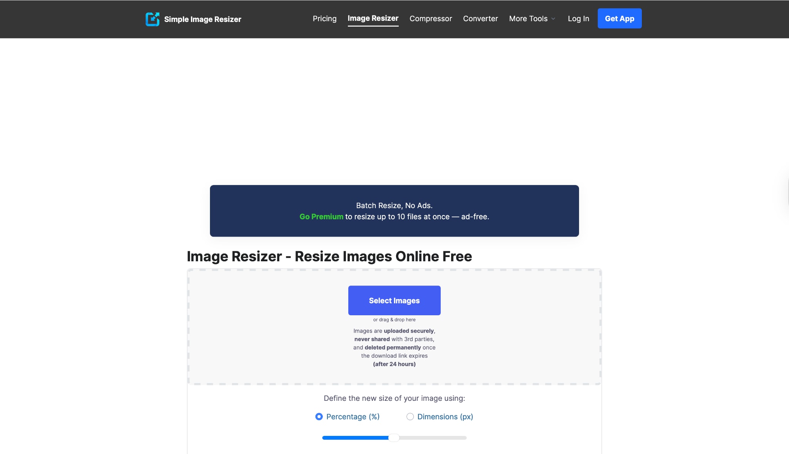Screen dimensions: 789x454
Task: Click the Simple Image Resizer title text
Action: pos(203,19)
